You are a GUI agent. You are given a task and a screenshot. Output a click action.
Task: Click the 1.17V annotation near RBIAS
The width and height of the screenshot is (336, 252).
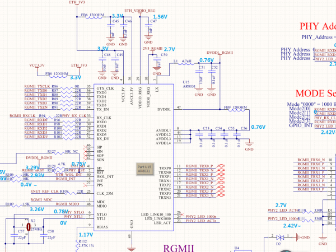[x=86, y=235]
